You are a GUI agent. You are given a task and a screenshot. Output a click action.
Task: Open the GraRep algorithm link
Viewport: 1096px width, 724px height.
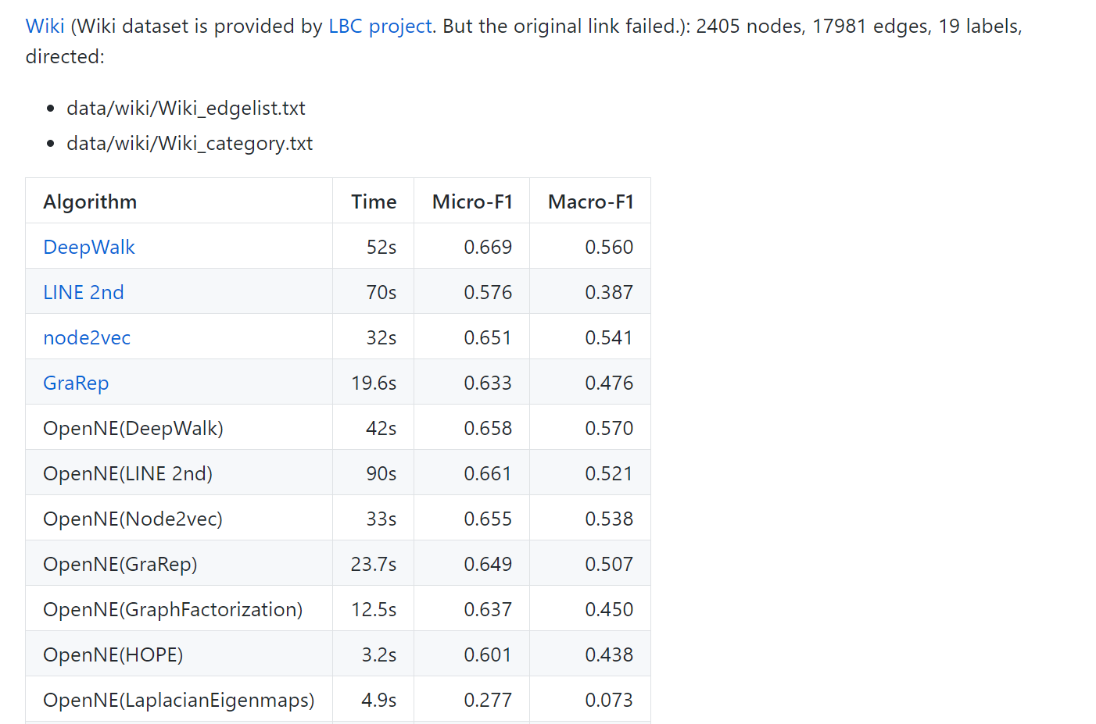pos(76,383)
